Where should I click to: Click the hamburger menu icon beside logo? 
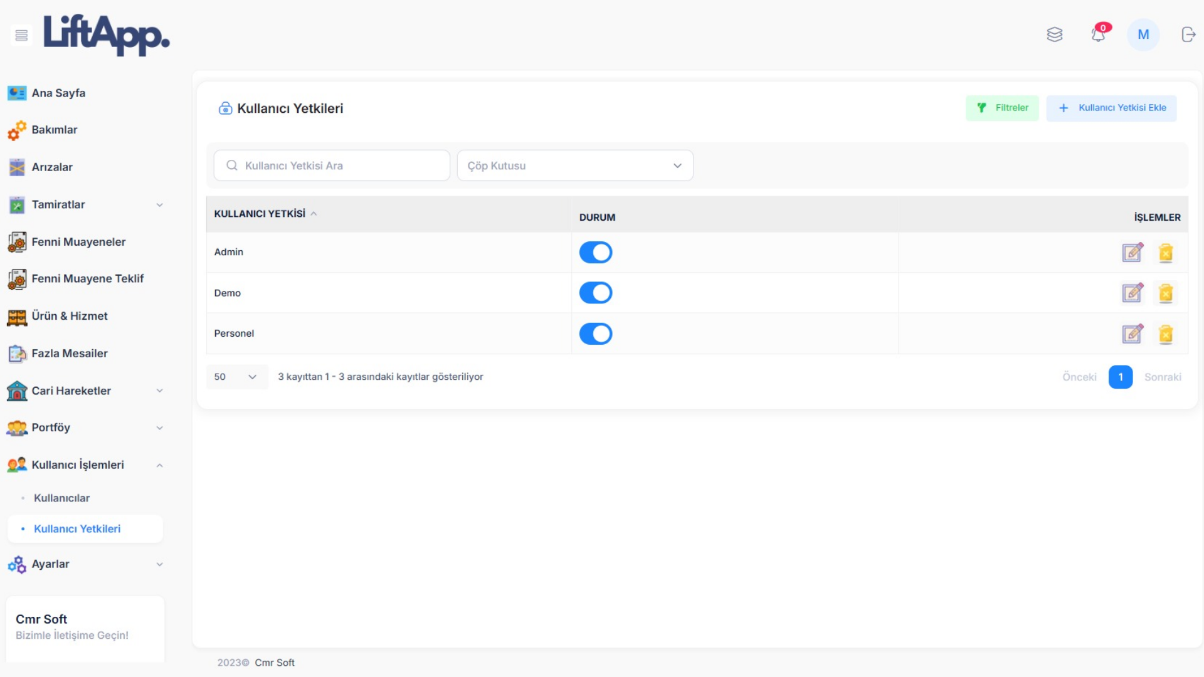(21, 35)
